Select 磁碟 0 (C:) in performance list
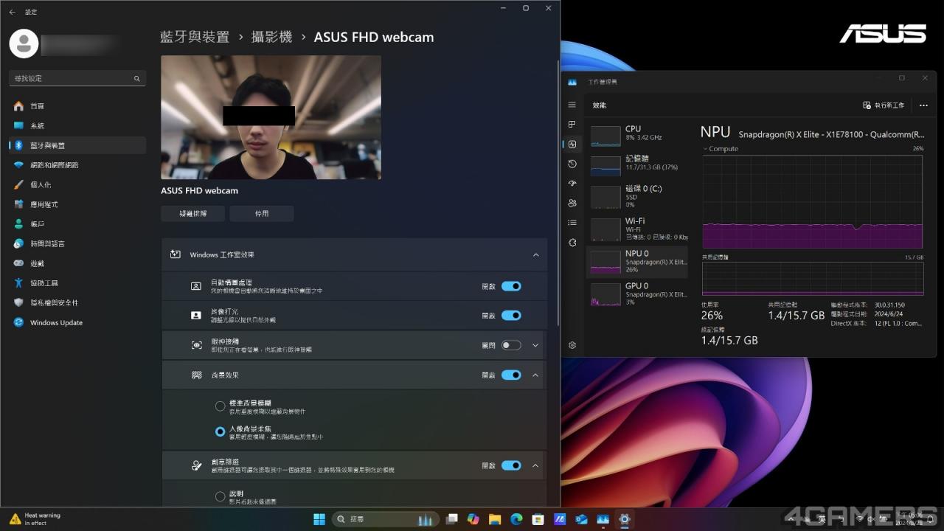Viewport: 944px width, 531px height. 637,196
